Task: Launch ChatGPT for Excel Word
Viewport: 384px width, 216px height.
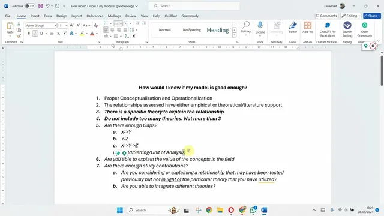Action: click(328, 29)
